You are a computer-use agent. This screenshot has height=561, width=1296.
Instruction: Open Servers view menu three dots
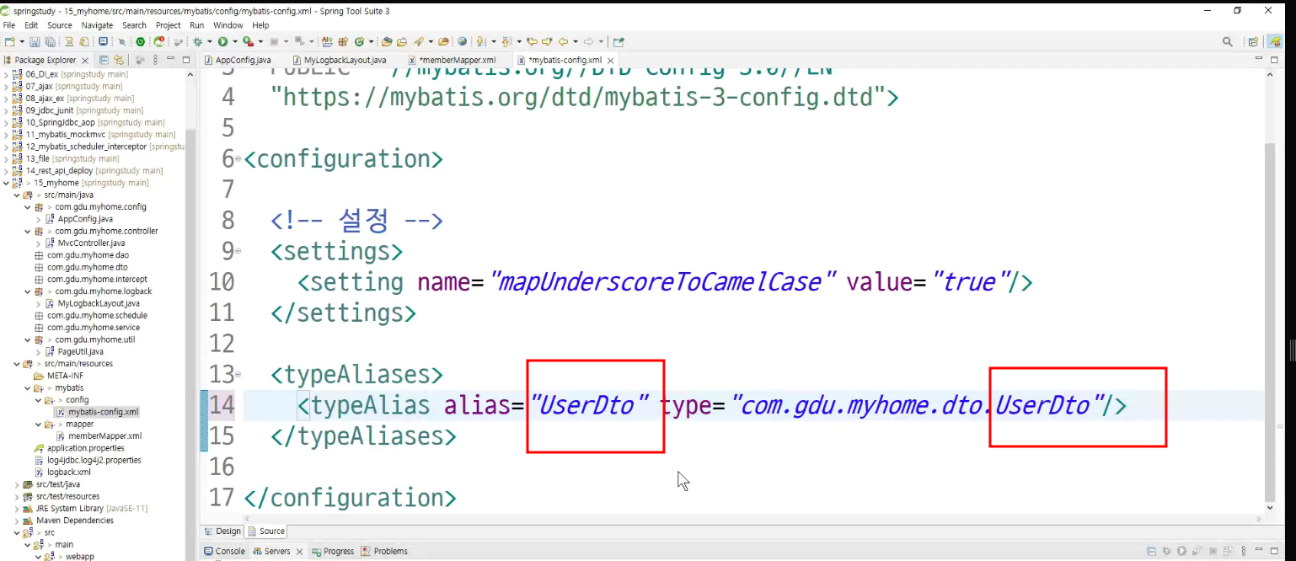click(1244, 551)
